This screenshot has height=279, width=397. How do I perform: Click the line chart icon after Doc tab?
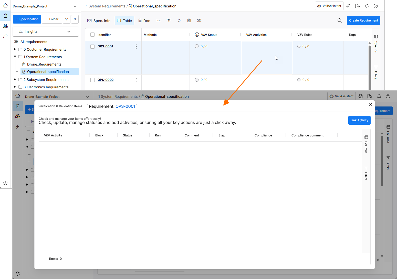pos(159,20)
